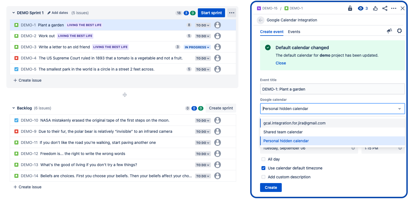Click the Start sprint button
Image resolution: width=409 pixels, height=200 pixels.
[x=211, y=13]
